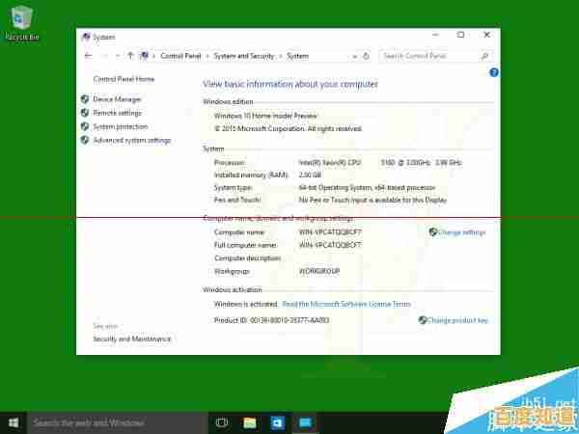Launch File Explorer from the taskbar

[x=250, y=422]
